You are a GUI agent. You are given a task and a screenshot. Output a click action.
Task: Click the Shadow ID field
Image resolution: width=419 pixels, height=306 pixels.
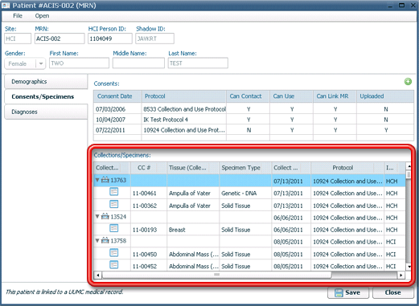154,39
